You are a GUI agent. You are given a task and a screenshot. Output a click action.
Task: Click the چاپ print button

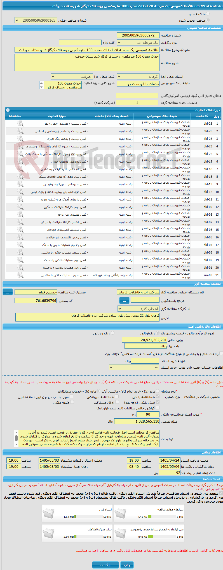(x=127, y=565)
